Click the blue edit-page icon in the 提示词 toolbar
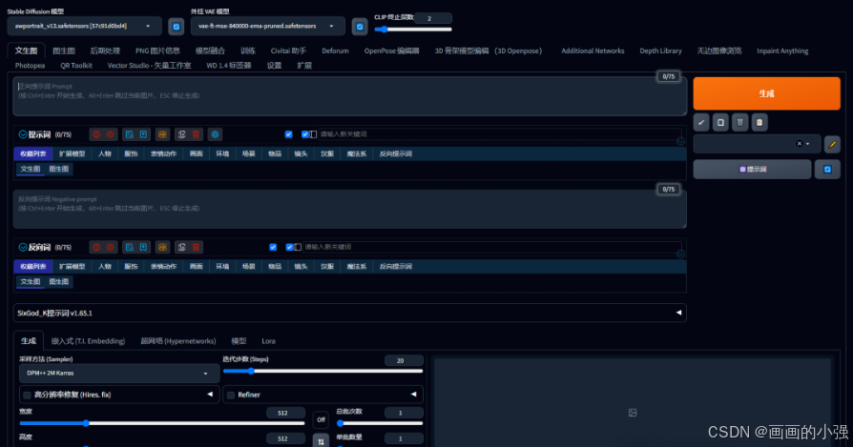 click(x=129, y=134)
